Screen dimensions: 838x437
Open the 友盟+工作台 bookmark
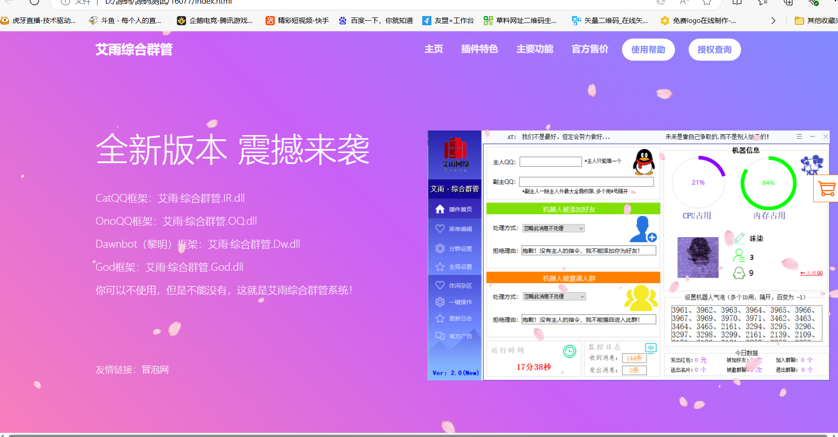[x=448, y=21]
